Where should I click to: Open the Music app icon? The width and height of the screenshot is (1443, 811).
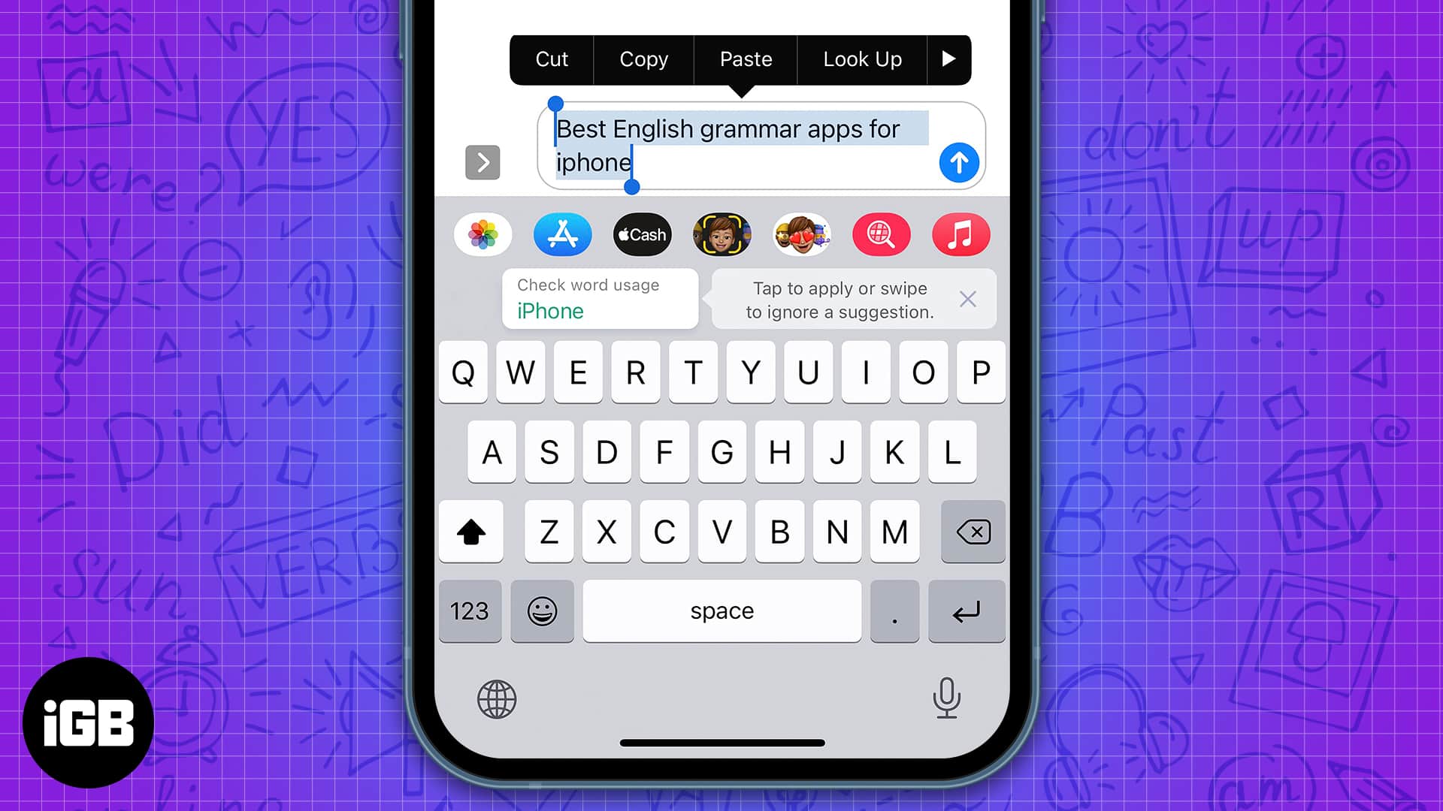pyautogui.click(x=960, y=235)
